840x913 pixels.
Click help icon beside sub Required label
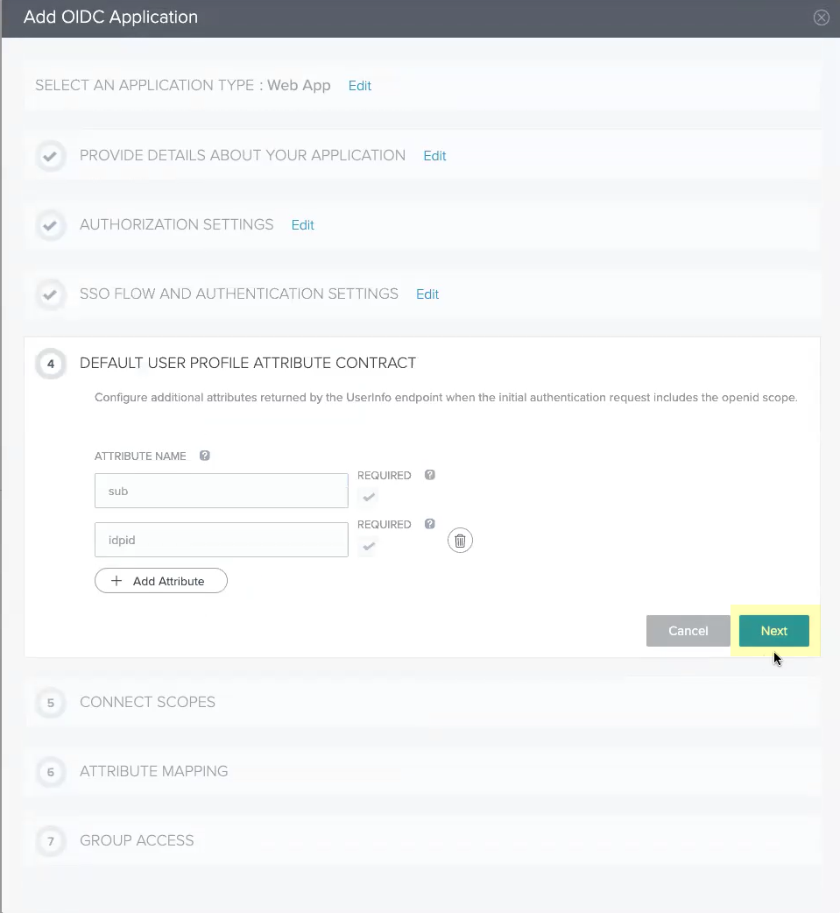(429, 475)
